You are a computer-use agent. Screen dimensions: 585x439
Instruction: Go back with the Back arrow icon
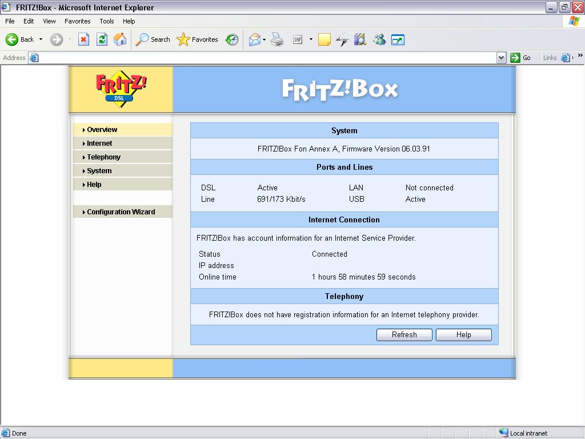tap(11, 39)
